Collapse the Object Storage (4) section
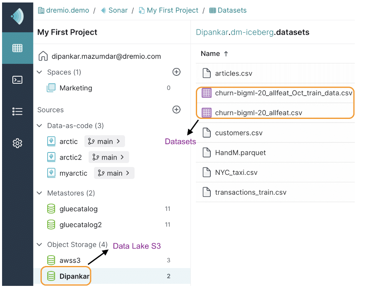Screen dimensions: 366x295 39,244
